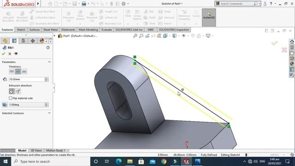The height and width of the screenshot is (166, 295).
Task: Open help for the Rib1 PropertyManager
Action: 48,47
